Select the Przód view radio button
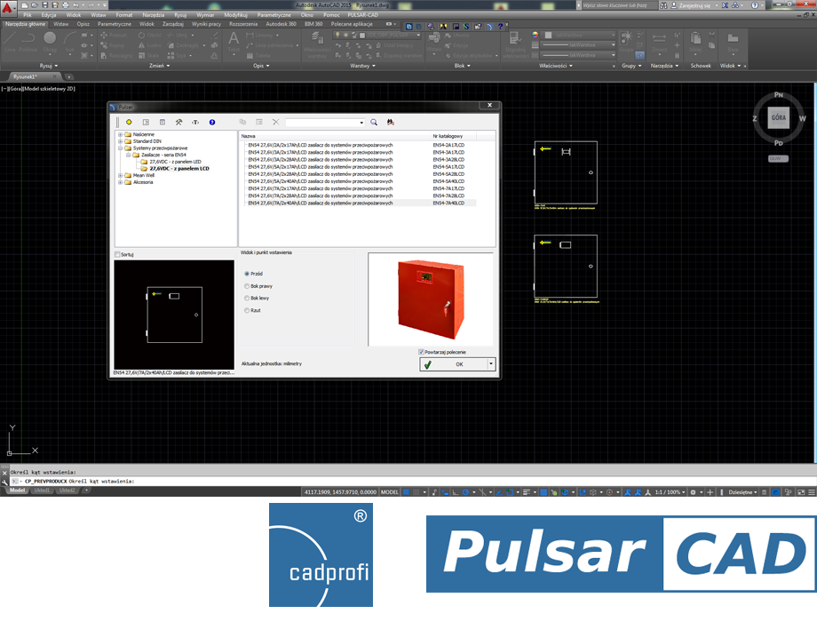 point(247,274)
